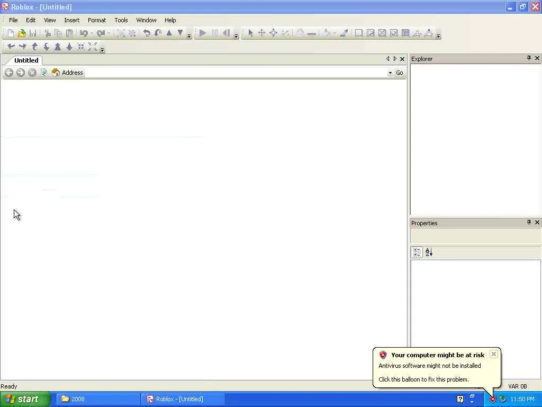Screen dimensions: 542x407
Task: Click the Pause simulation button
Action: click(x=215, y=33)
